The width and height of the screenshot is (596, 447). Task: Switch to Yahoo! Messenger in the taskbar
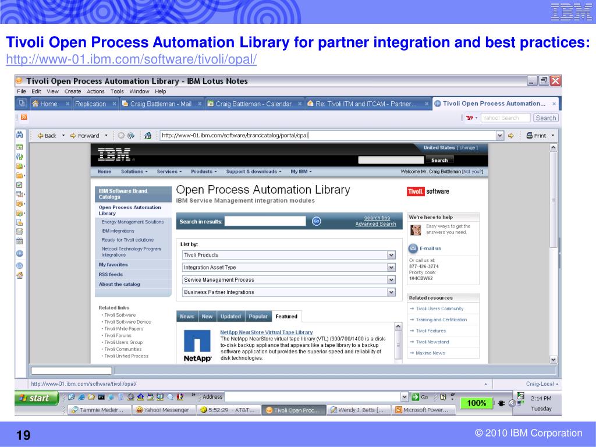click(x=164, y=410)
